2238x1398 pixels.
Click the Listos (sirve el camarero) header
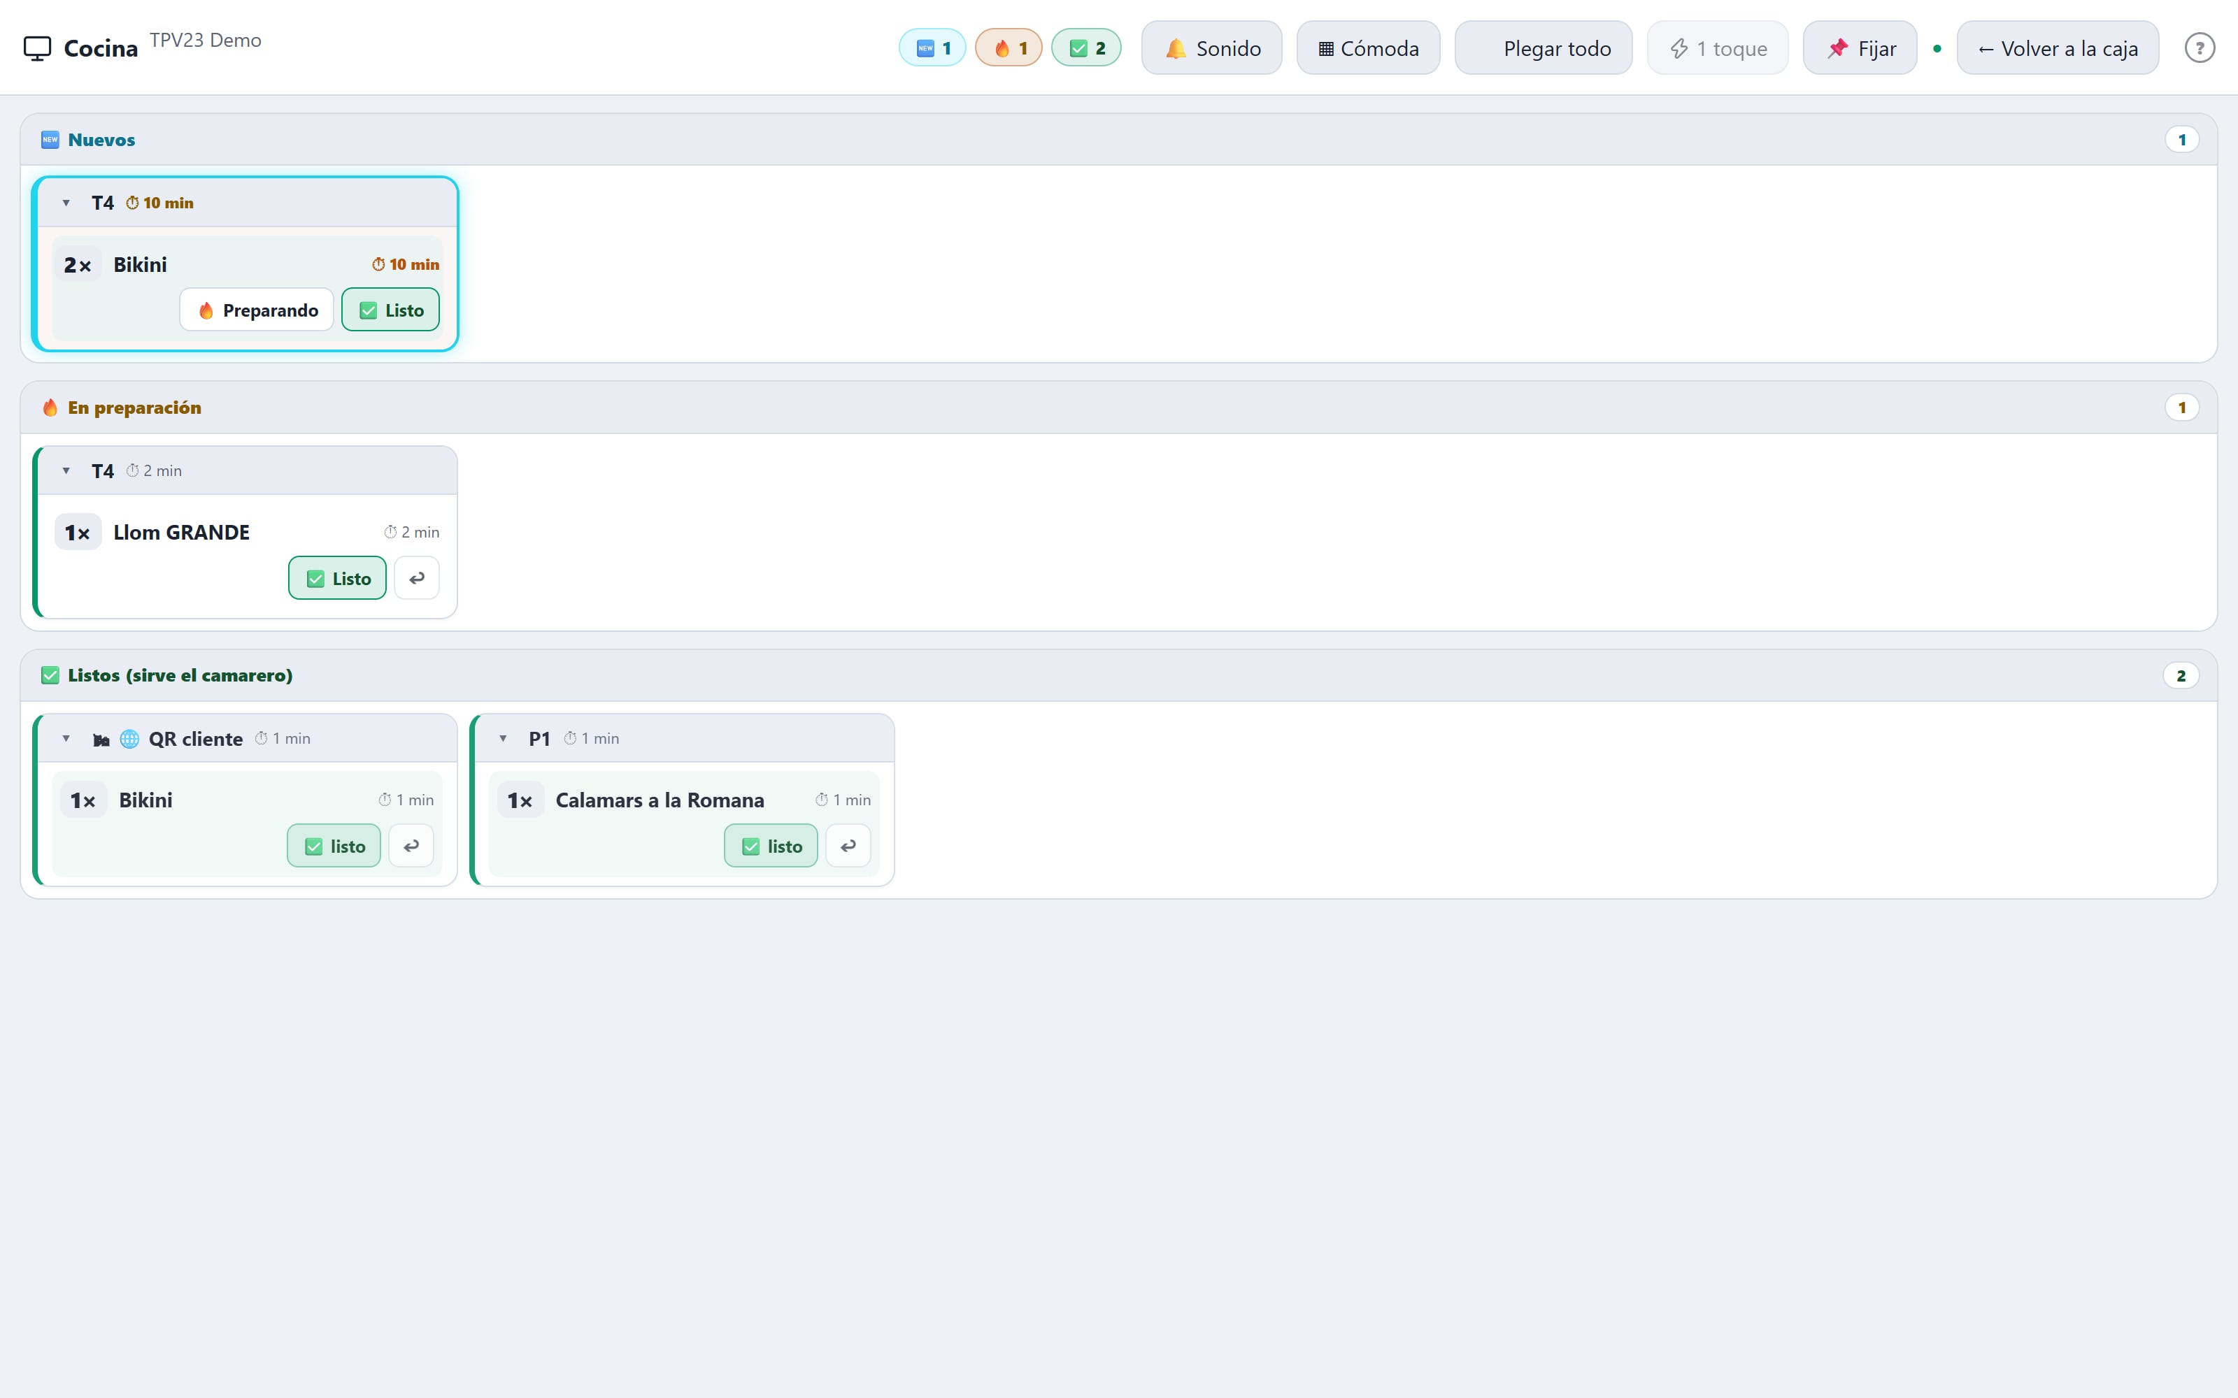pyautogui.click(x=1119, y=676)
